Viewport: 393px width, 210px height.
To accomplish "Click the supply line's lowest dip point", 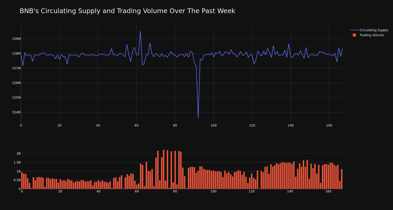I will [x=198, y=118].
